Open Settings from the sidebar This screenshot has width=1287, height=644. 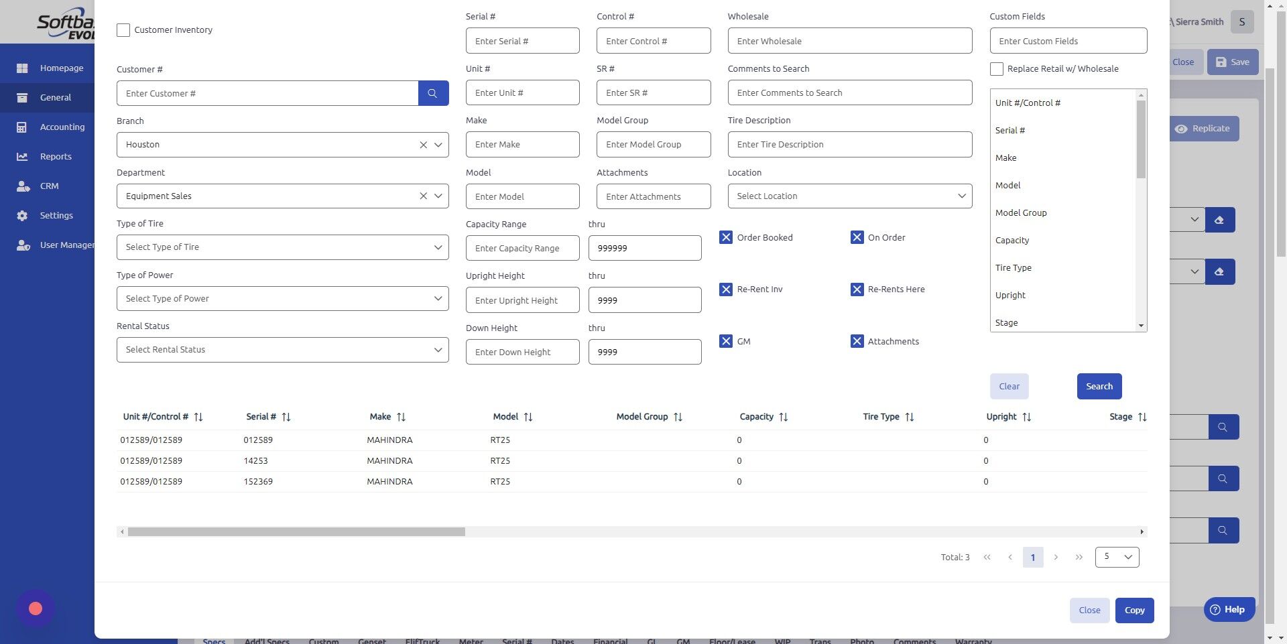56,215
